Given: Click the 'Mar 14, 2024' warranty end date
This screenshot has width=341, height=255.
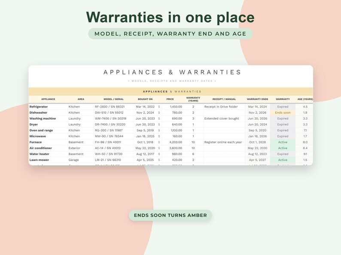Looking at the screenshot, I should [257, 107].
